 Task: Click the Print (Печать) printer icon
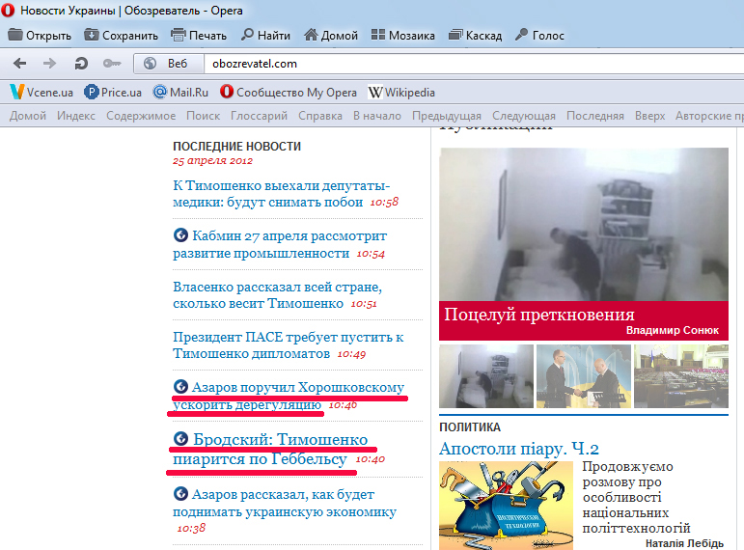(179, 36)
